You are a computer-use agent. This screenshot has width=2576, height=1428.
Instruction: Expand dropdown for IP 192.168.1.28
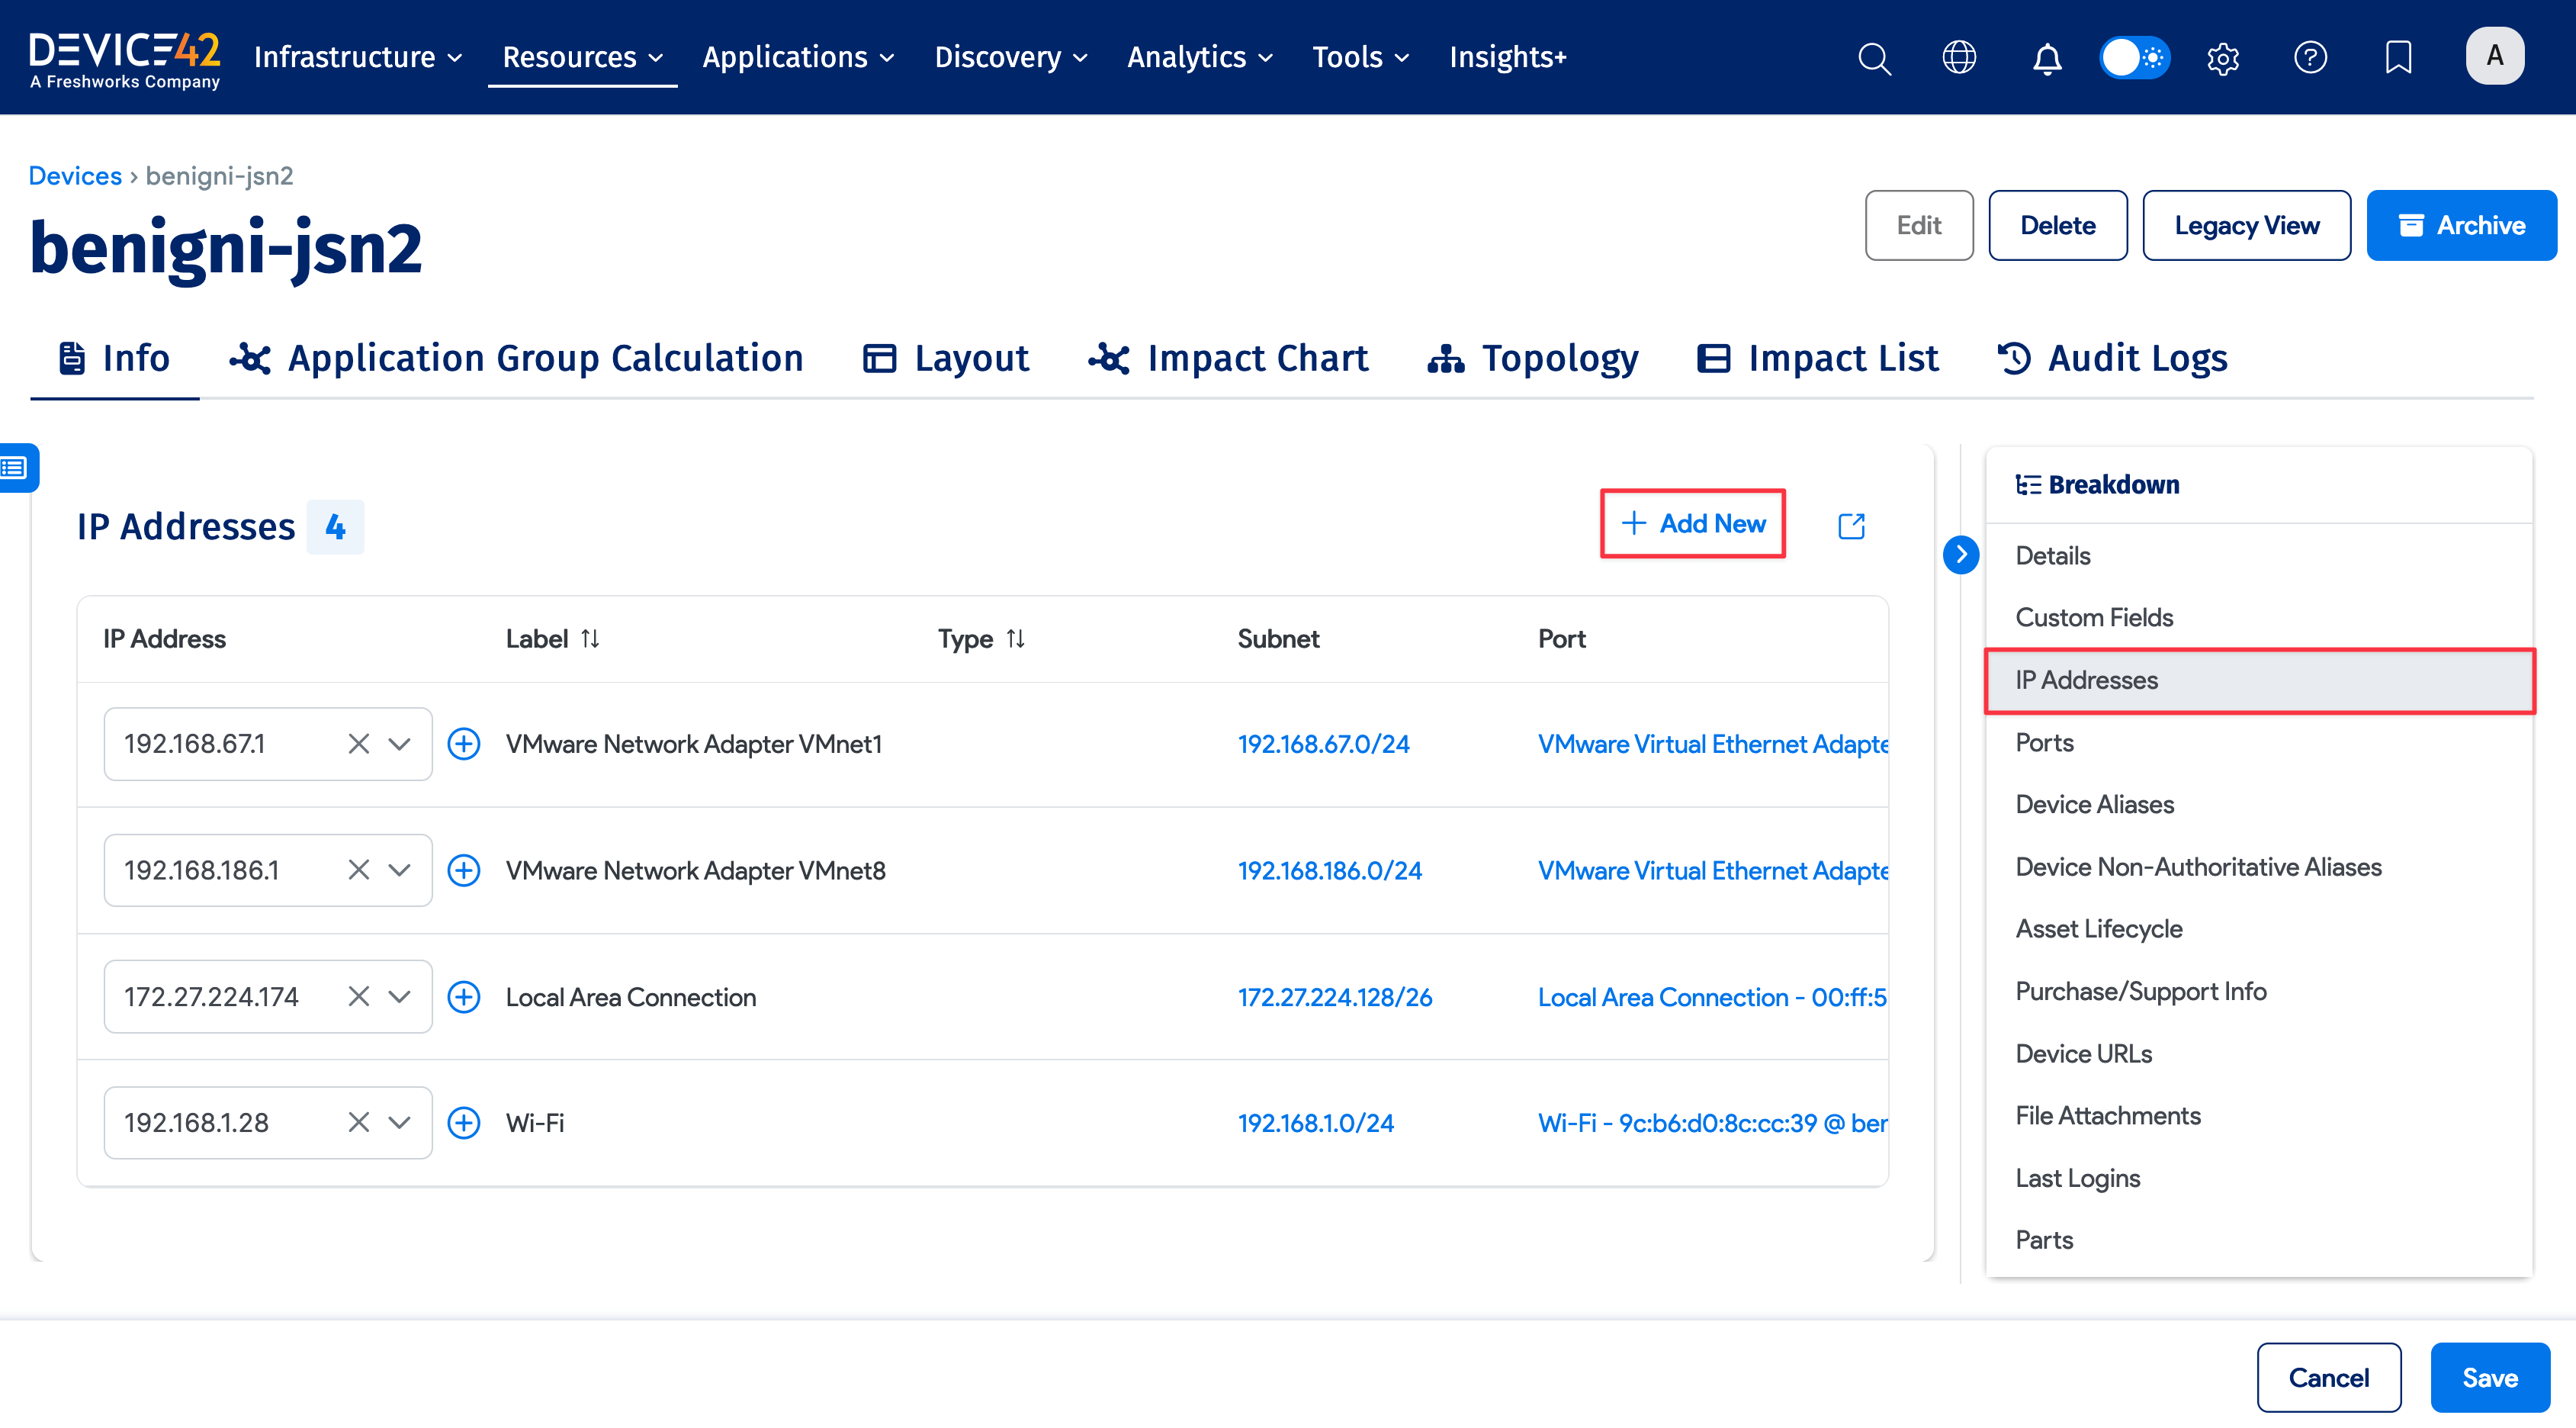coord(399,1123)
